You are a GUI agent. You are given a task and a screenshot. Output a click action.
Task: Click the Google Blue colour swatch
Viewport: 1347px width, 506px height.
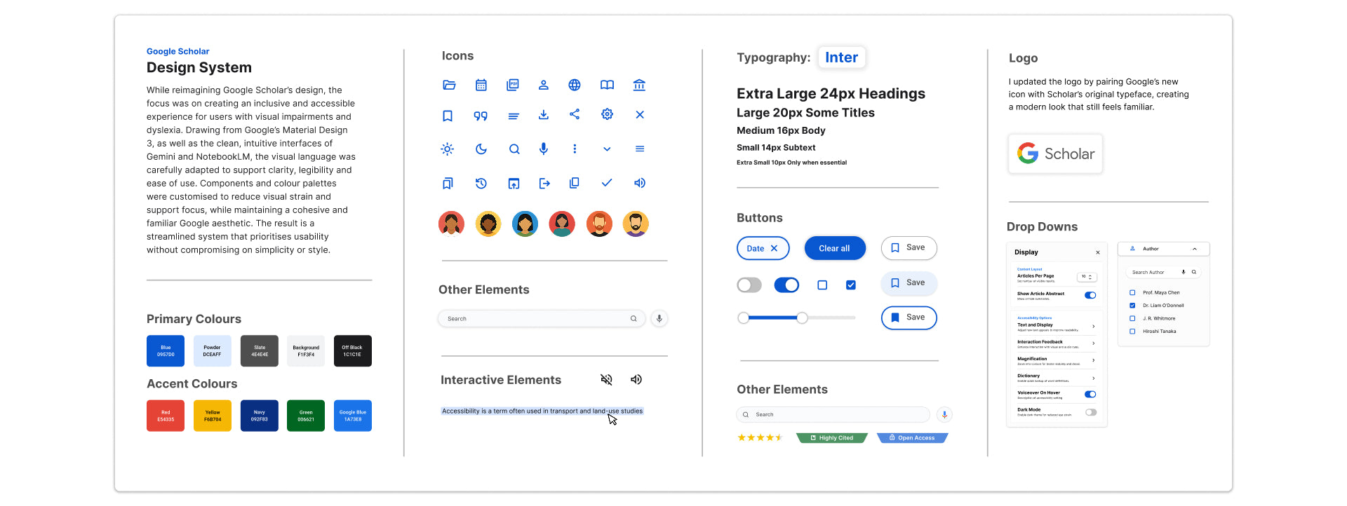pos(353,416)
